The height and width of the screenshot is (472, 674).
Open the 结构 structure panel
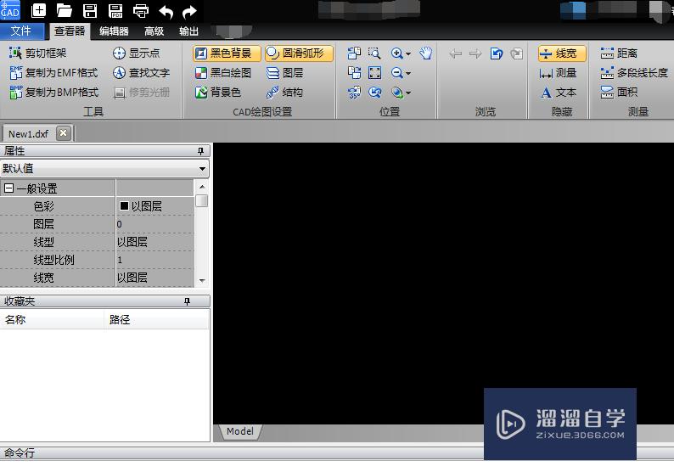click(284, 92)
